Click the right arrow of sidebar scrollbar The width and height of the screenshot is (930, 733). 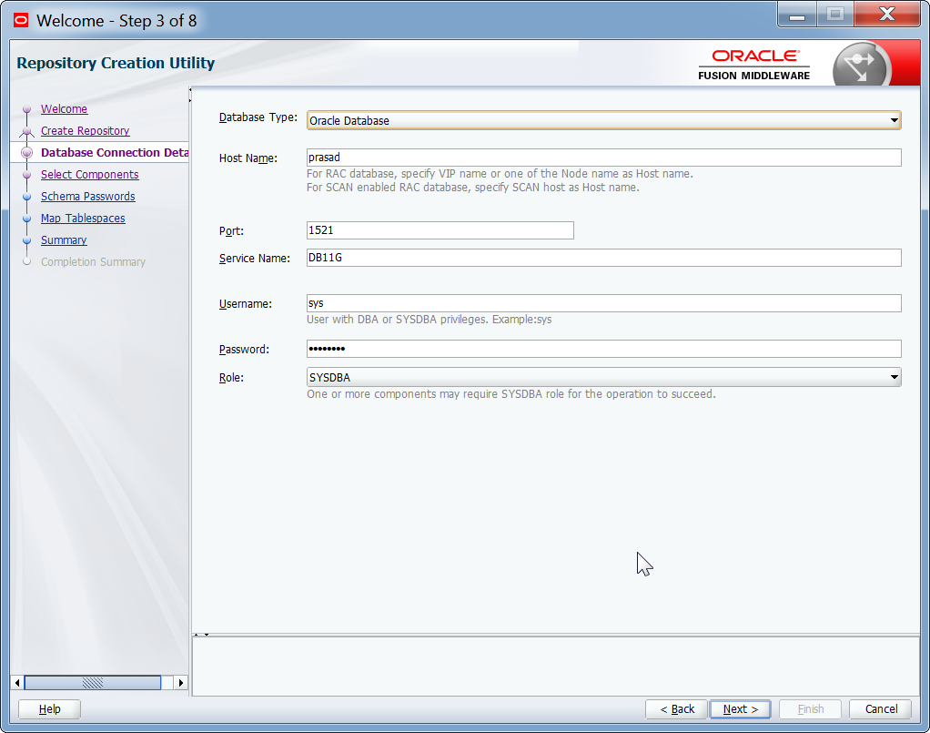pyautogui.click(x=181, y=683)
